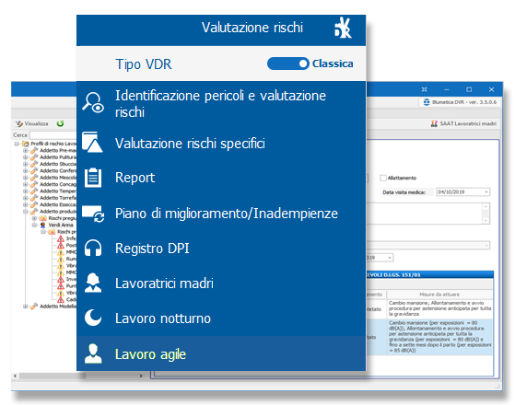Image resolution: width=515 pixels, height=405 pixels.
Task: Click the Blumatica DVR logo icon
Action: 427,102
